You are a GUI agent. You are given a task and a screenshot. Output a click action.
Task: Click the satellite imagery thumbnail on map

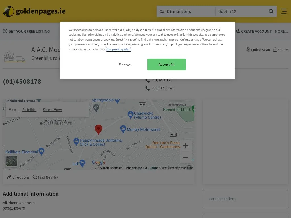click(x=11, y=161)
